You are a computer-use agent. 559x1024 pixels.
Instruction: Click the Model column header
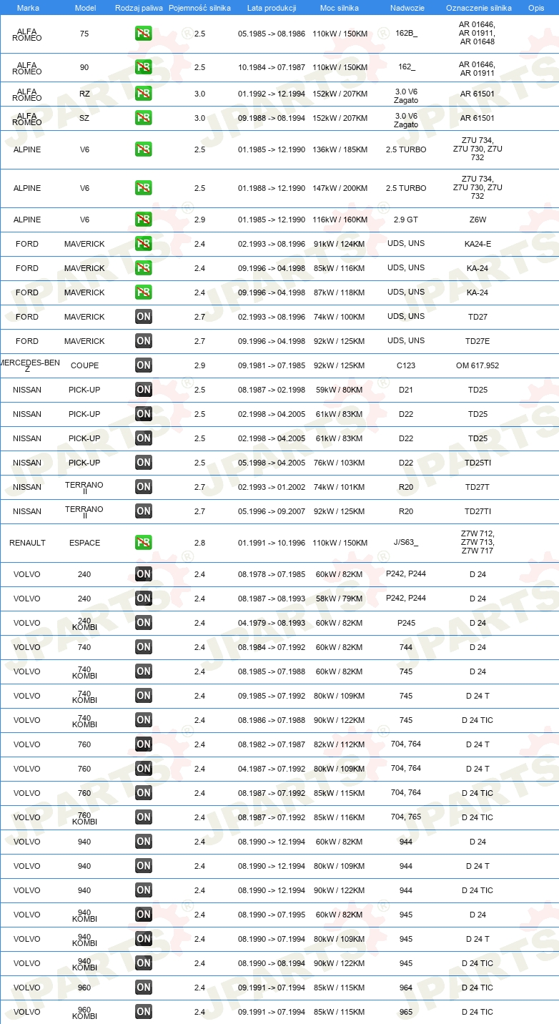85,7
